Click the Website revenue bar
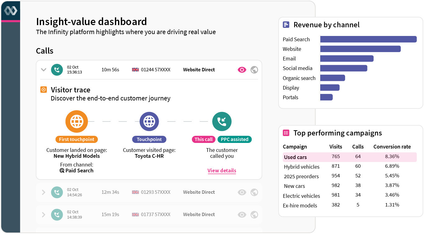This screenshot has width=424, height=235. 360,49
